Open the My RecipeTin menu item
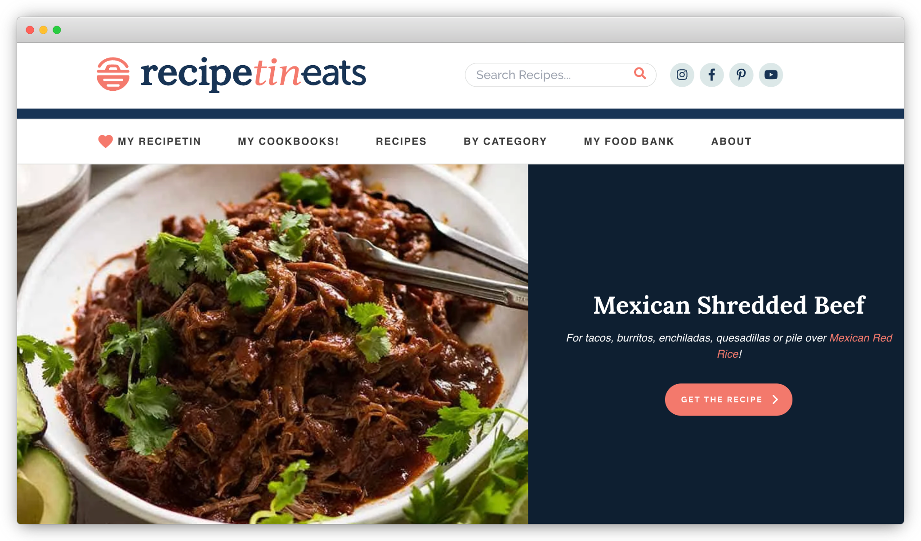The width and height of the screenshot is (921, 541). tap(159, 142)
